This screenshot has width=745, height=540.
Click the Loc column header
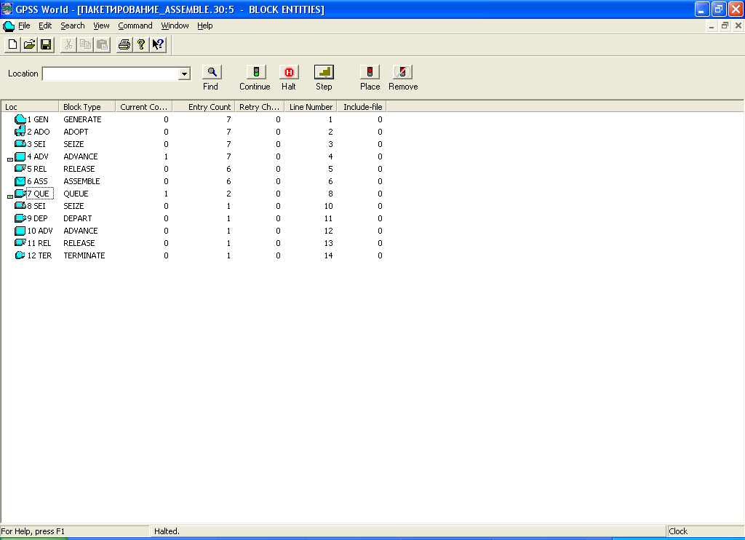(30, 107)
